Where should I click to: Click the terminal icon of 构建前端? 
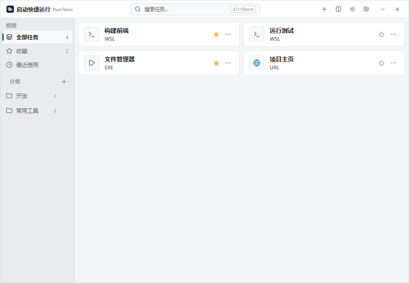point(92,34)
